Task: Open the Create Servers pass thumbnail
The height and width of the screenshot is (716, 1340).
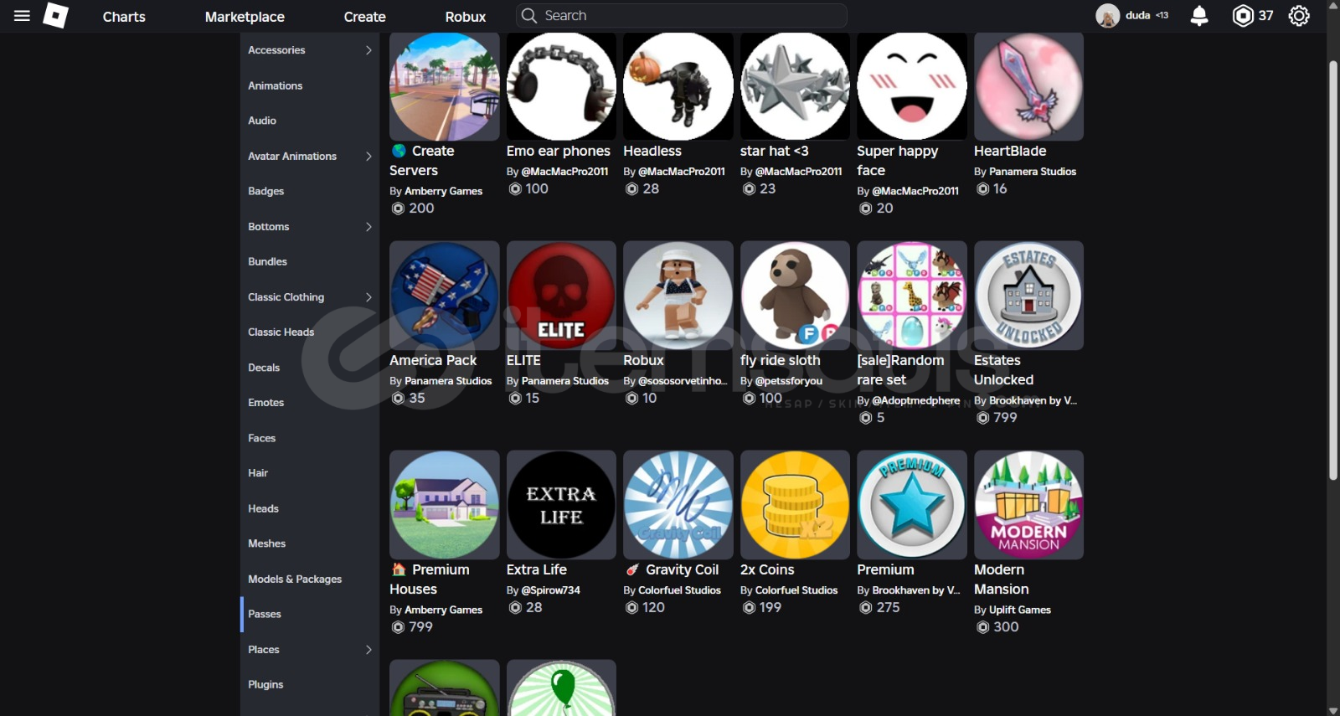Action: click(x=445, y=86)
